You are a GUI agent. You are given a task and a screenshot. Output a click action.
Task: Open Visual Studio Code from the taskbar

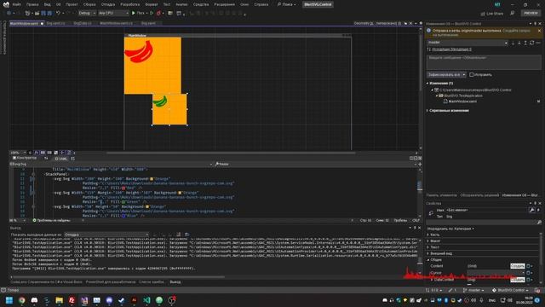point(146,300)
